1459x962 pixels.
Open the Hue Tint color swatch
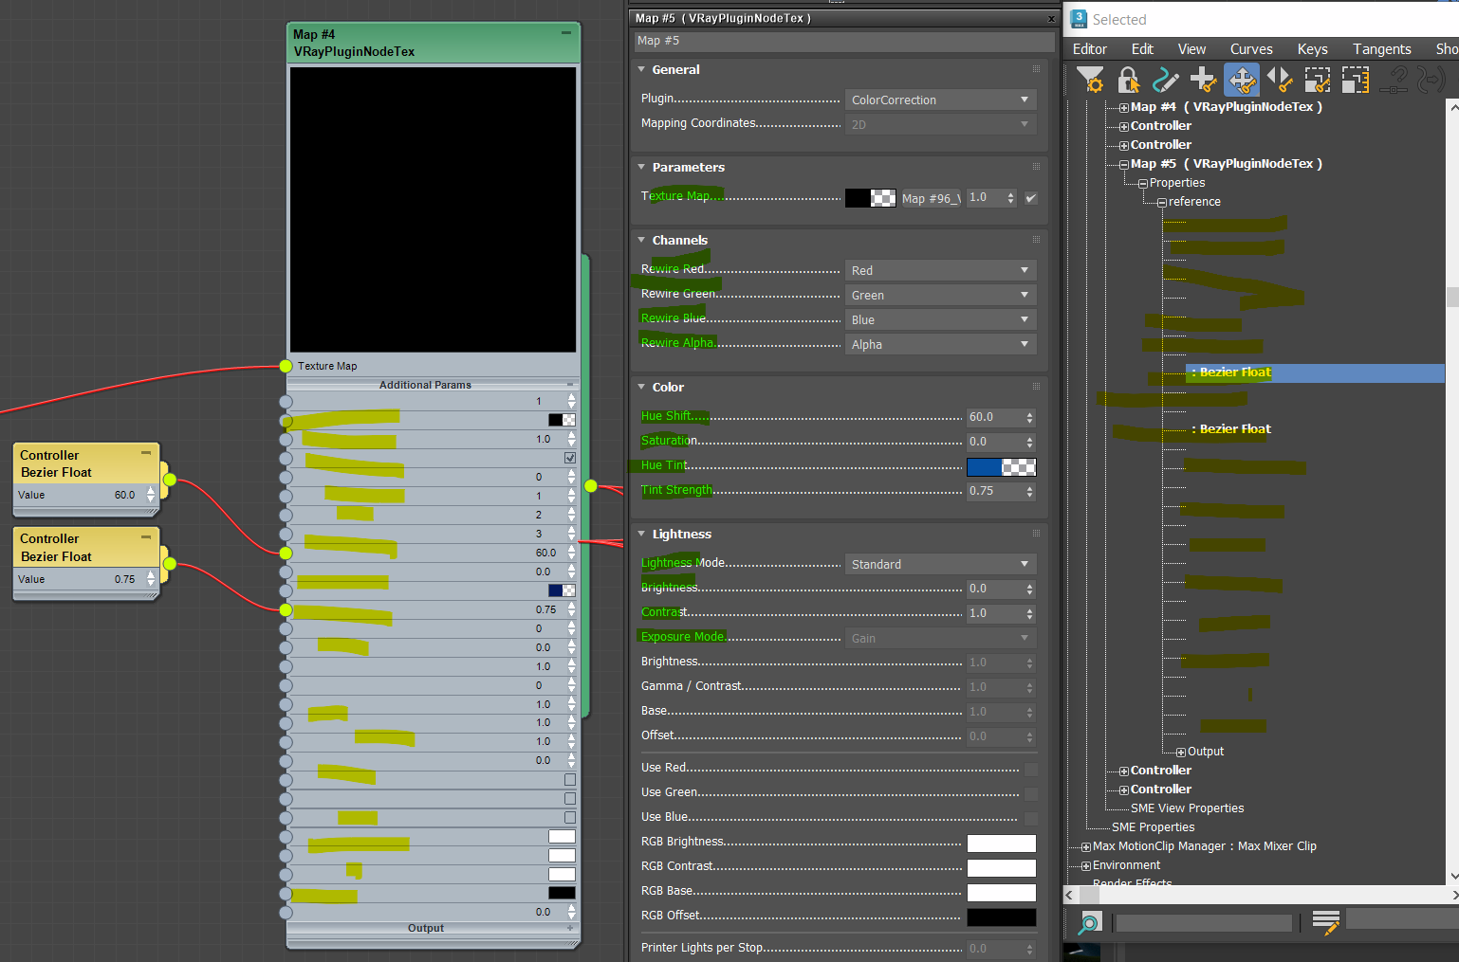[1001, 466]
